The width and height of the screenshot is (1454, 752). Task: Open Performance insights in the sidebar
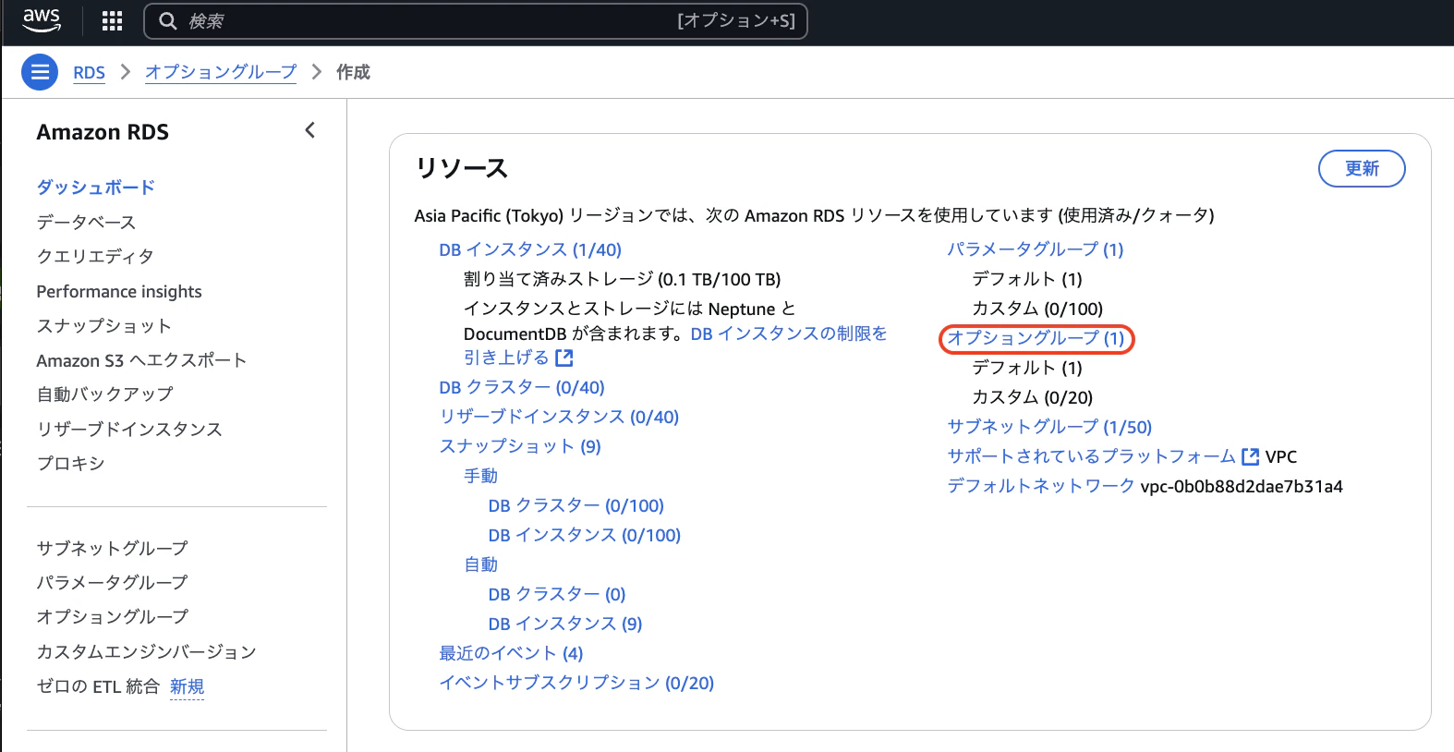[x=119, y=291]
